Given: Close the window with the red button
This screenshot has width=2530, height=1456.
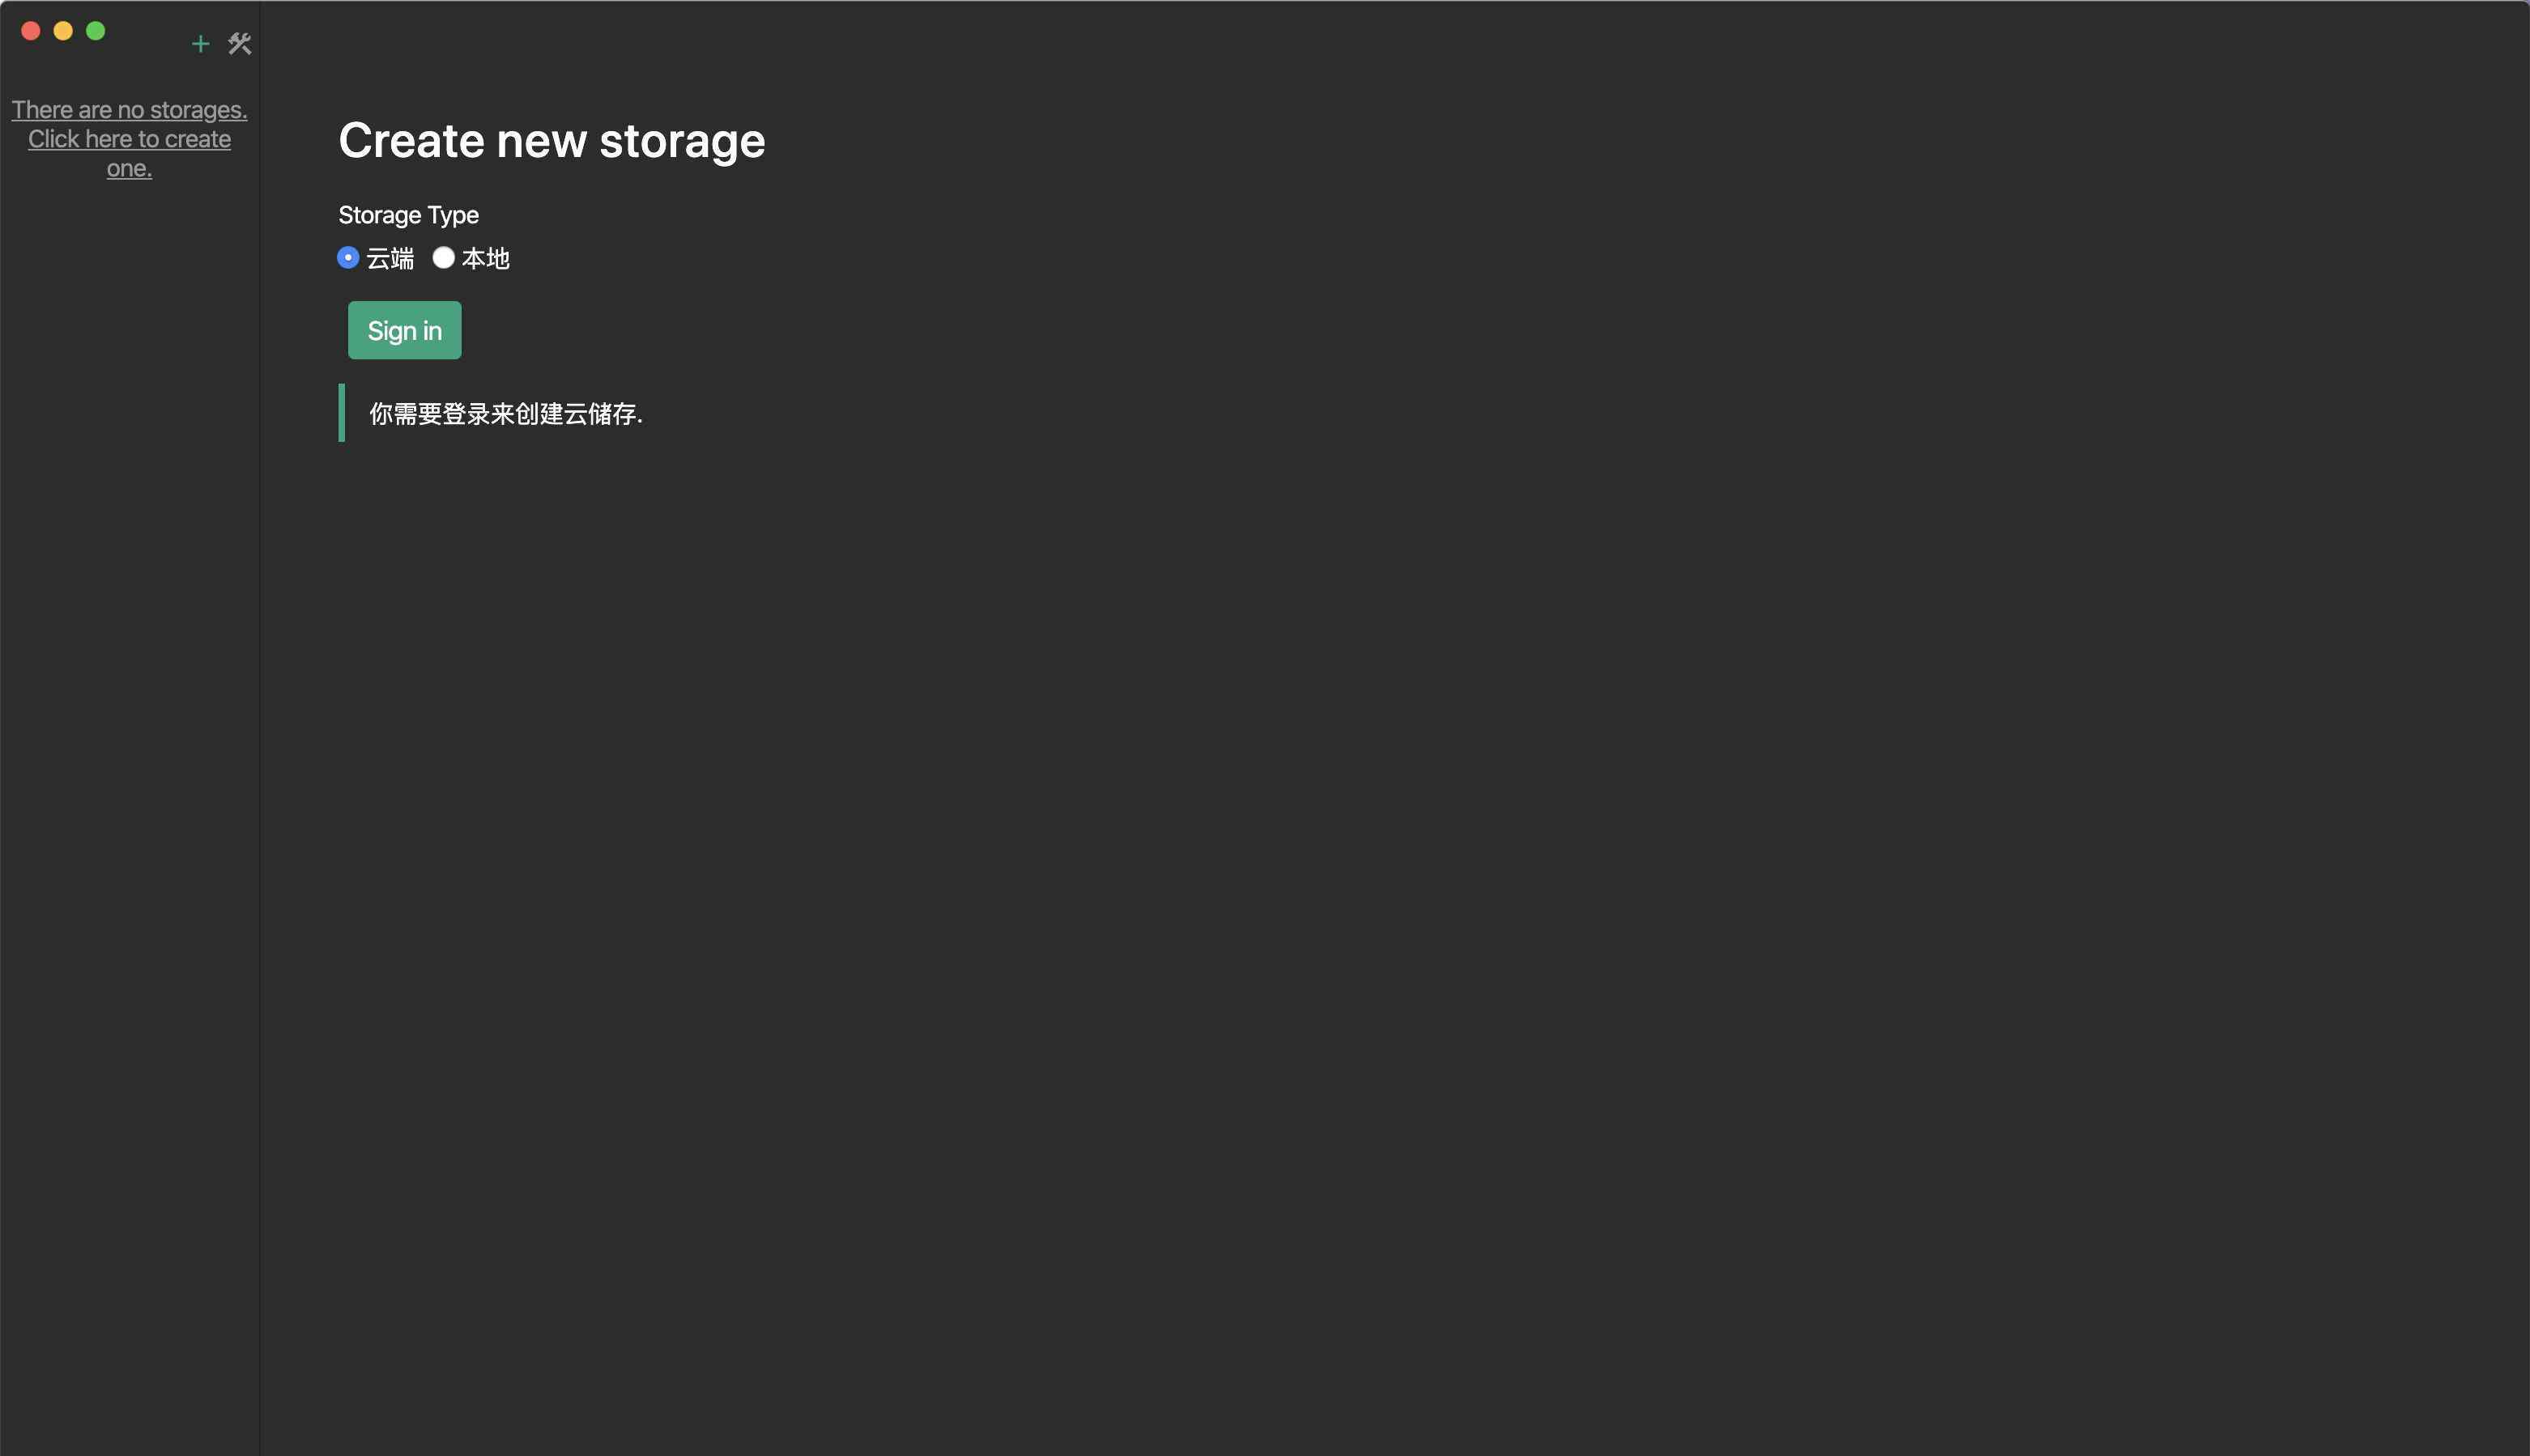Looking at the screenshot, I should pos(31,31).
